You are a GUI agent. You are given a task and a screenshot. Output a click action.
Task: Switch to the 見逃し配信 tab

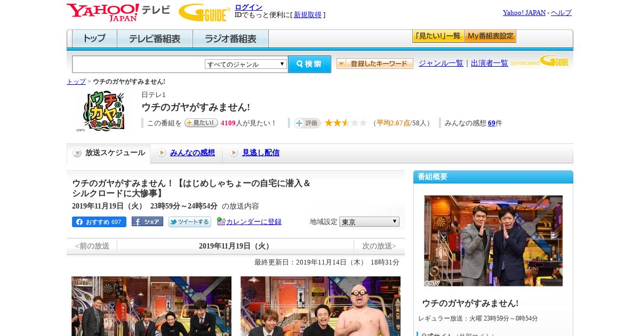261,153
